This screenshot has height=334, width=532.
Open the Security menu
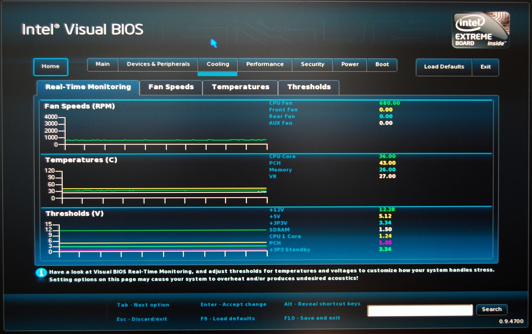[313, 64]
